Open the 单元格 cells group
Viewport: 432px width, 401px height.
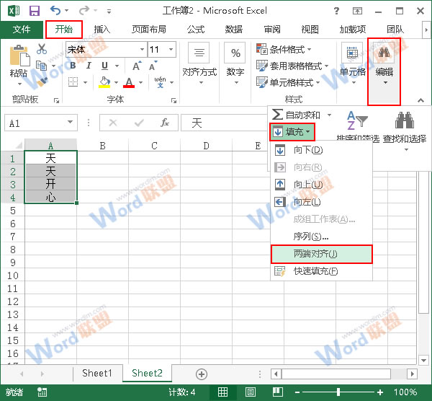click(x=352, y=63)
